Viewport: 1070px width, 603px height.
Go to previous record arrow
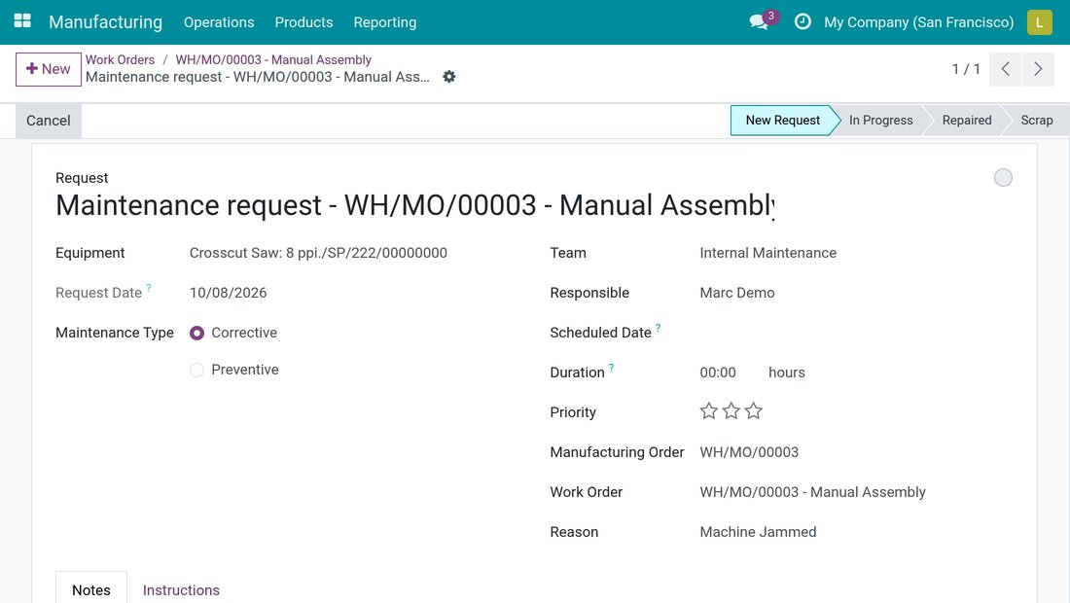[1005, 69]
